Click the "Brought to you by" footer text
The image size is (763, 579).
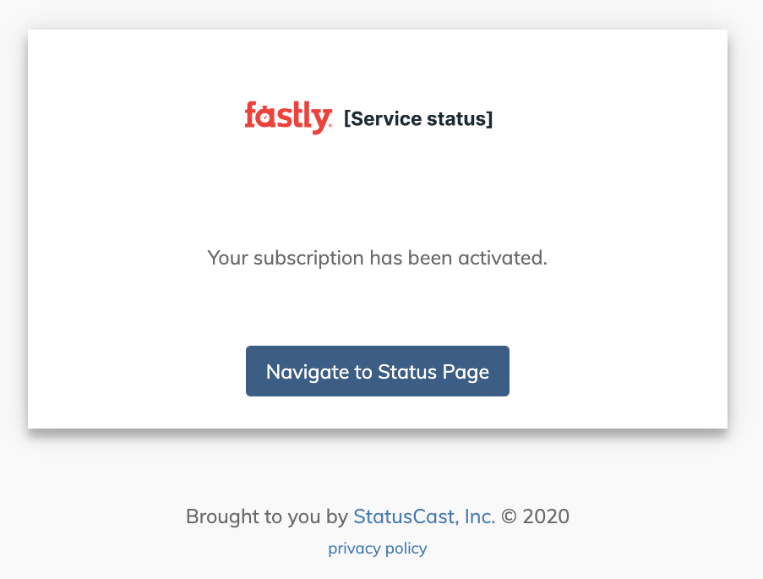tap(266, 516)
